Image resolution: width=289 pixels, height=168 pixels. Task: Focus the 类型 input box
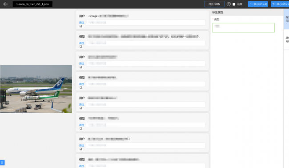243,28
